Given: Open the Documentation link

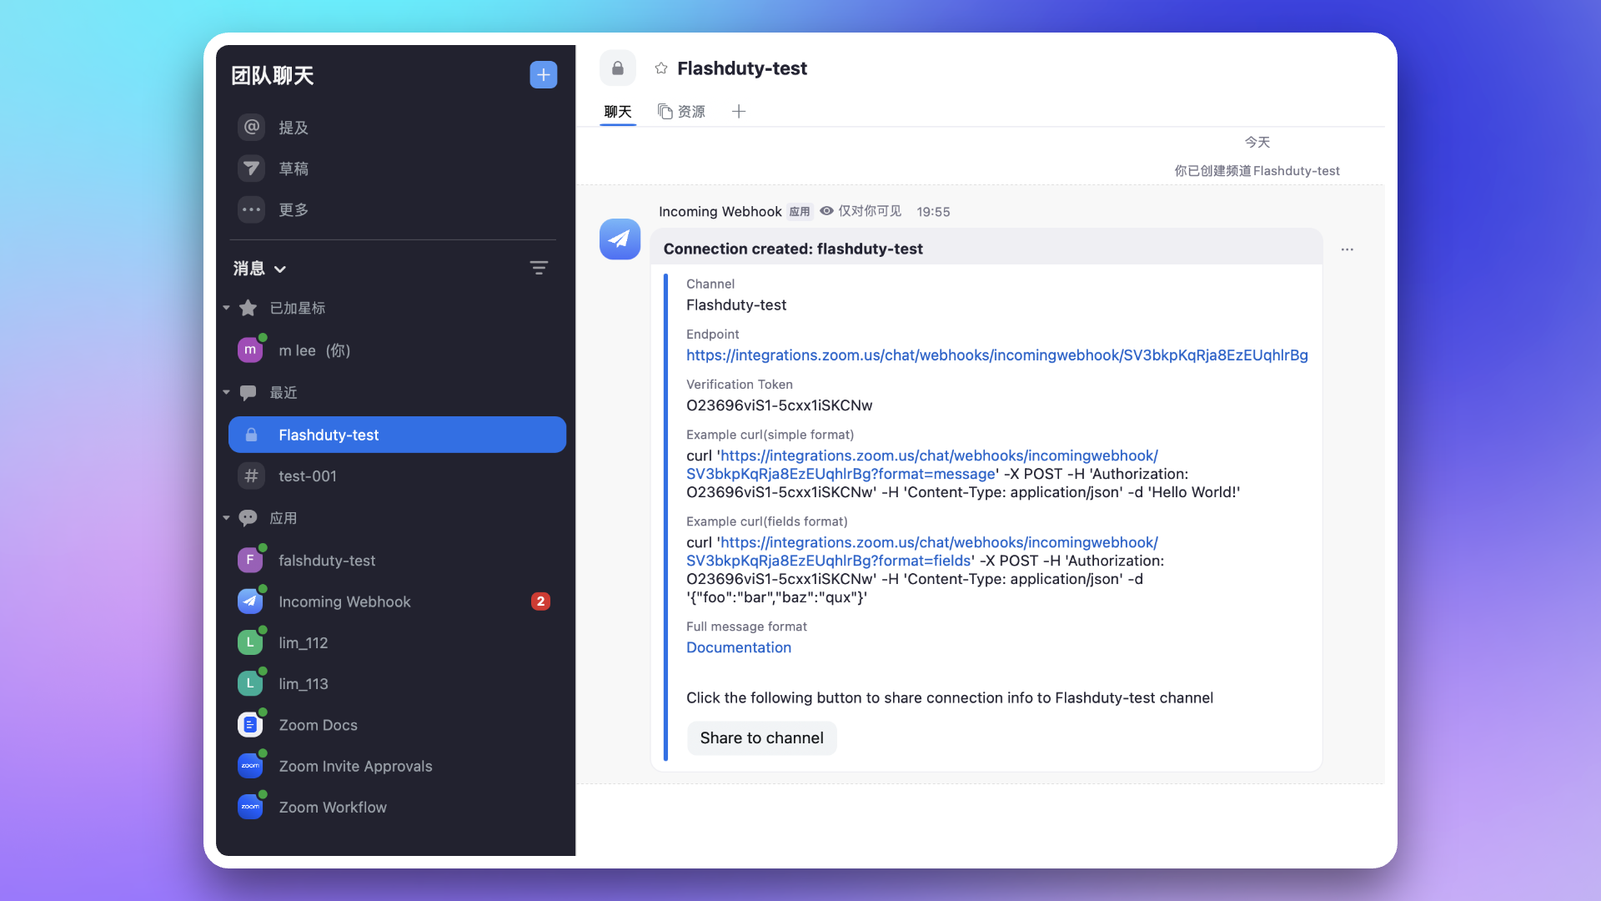Looking at the screenshot, I should 739,647.
